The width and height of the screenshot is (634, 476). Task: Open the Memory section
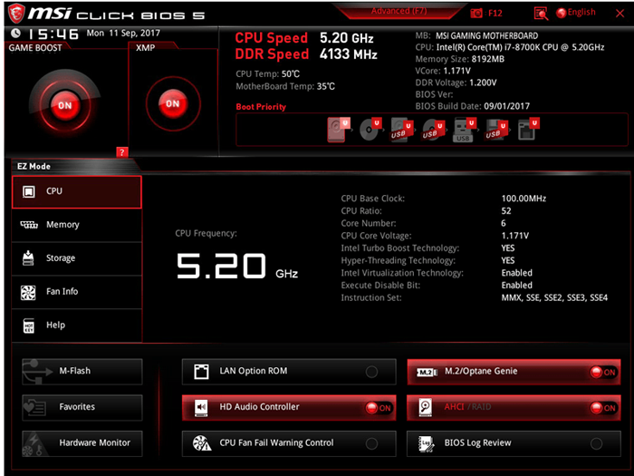(77, 226)
